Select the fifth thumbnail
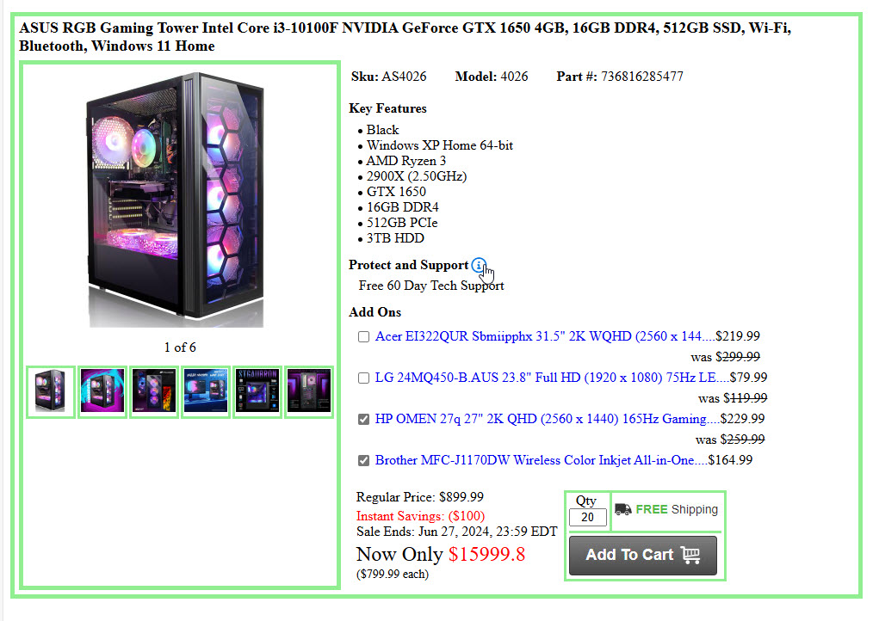Viewport: 879px width, 621px height. (257, 391)
